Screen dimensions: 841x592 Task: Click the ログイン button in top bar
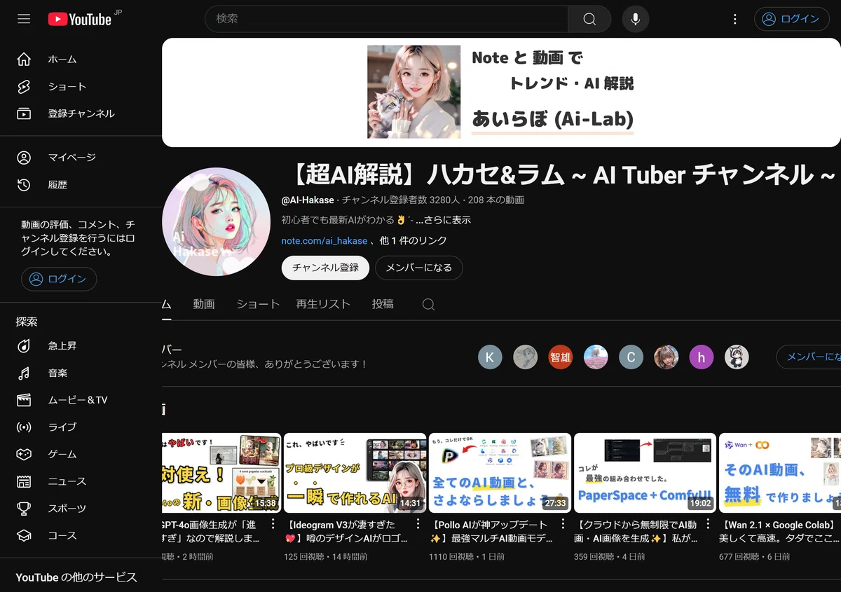coord(791,19)
